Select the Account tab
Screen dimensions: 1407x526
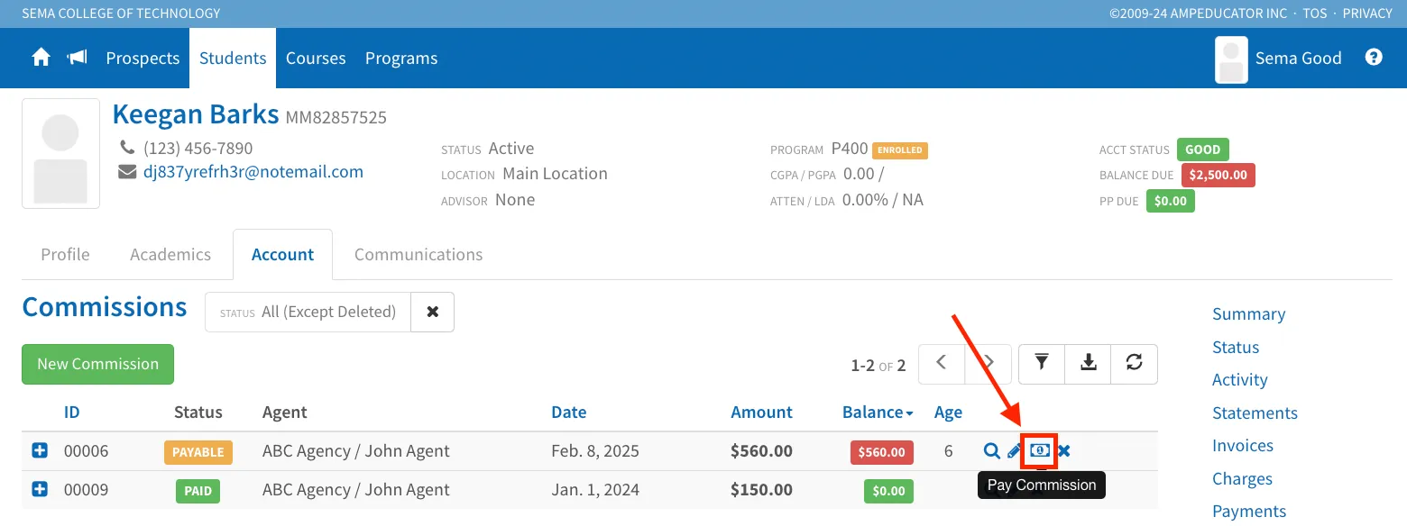(282, 255)
